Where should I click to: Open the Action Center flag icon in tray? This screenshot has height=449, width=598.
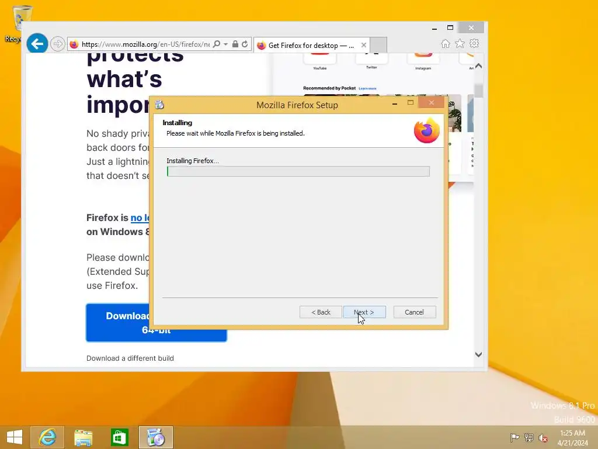point(514,437)
